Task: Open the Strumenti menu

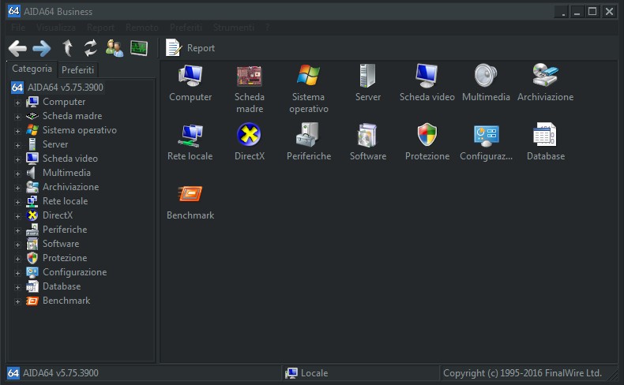Action: click(234, 28)
